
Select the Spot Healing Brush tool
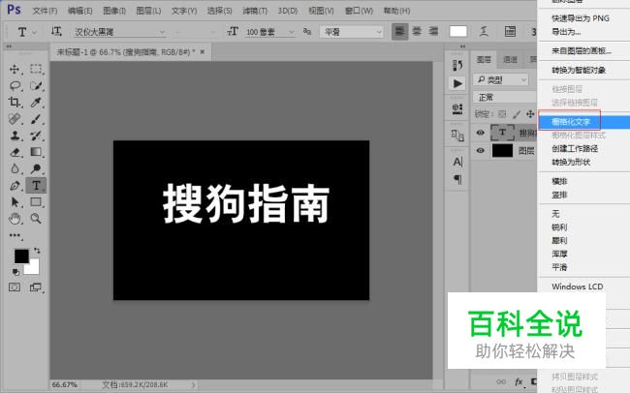coord(15,119)
